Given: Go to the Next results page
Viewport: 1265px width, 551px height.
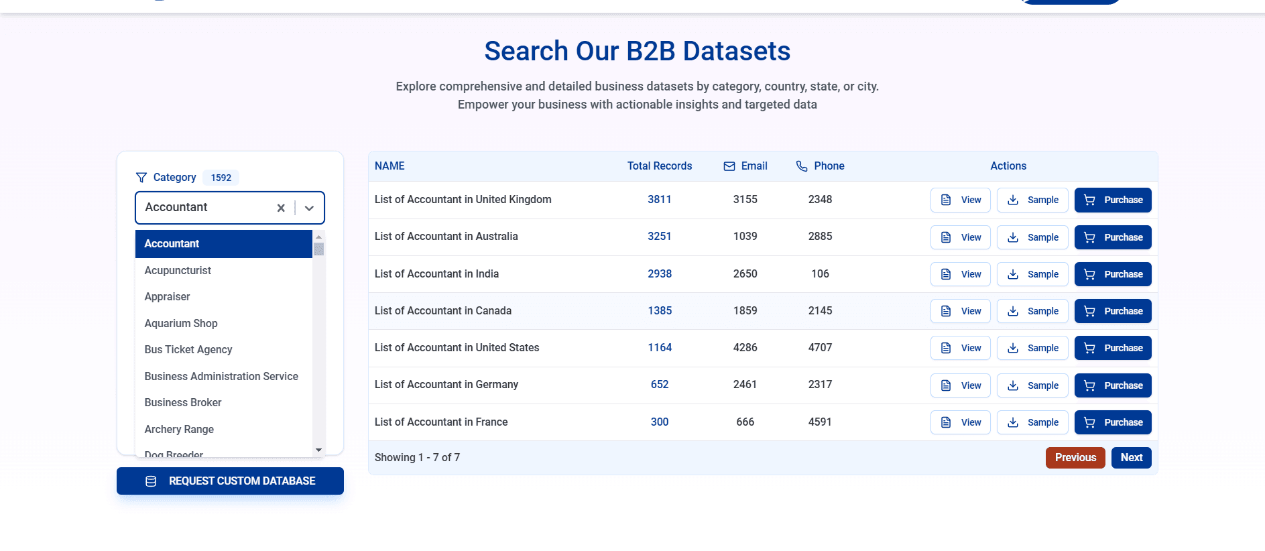Looking at the screenshot, I should (1131, 458).
